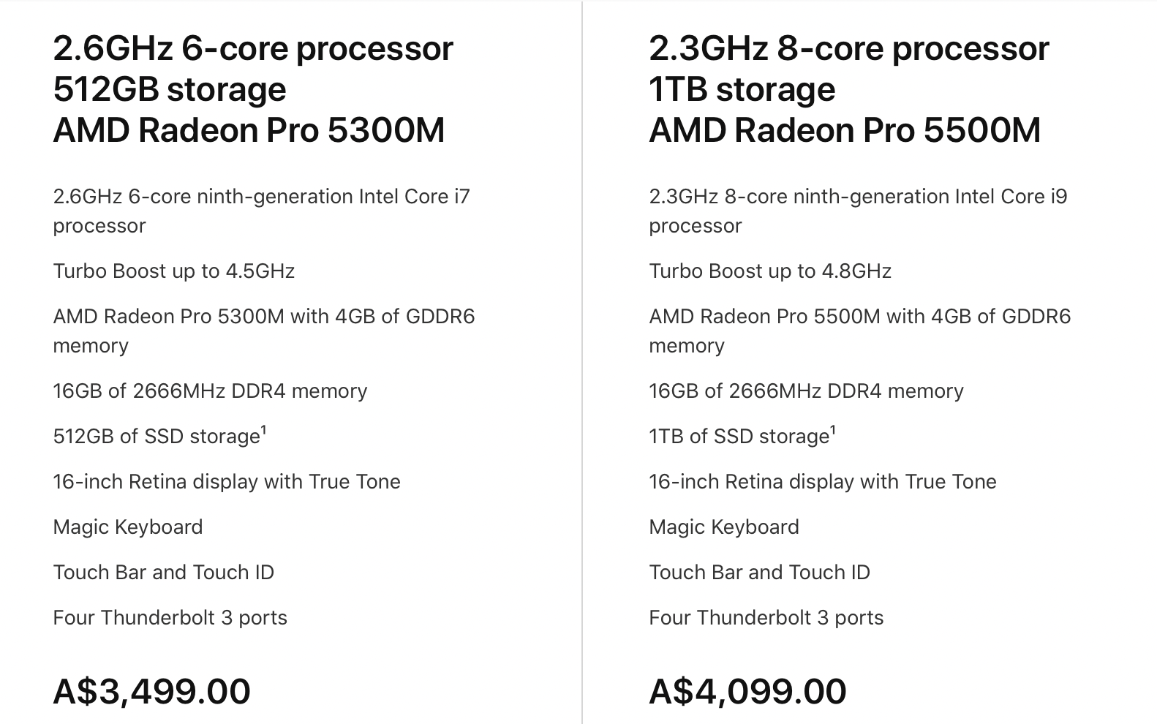
Task: Click the 2.6GHz 6-core processor heading
Action: click(253, 49)
